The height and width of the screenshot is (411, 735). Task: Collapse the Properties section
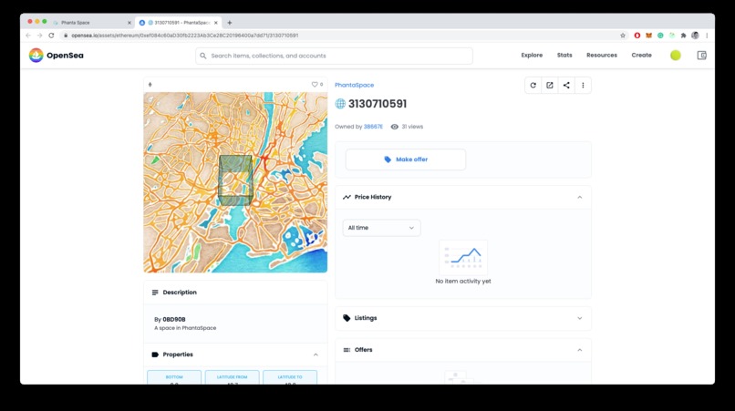pos(316,354)
